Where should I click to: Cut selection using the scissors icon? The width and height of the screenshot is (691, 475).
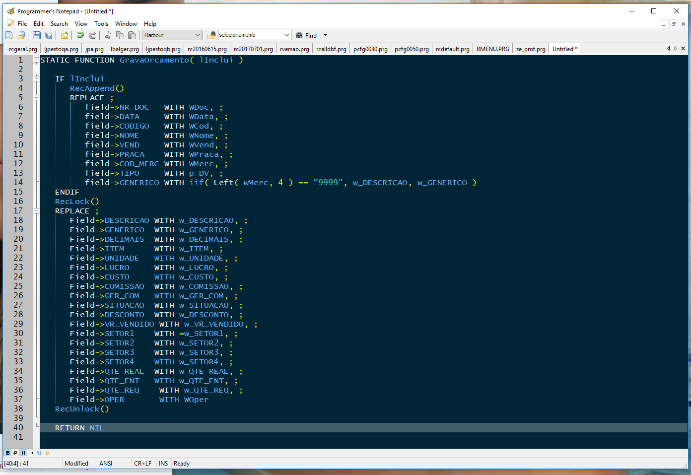pyautogui.click(x=108, y=35)
